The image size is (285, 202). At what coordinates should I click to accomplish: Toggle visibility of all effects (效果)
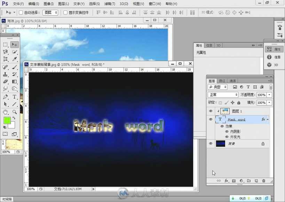tap(222, 126)
